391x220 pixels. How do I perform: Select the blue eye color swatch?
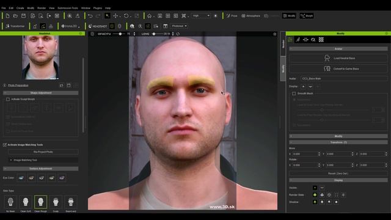click(21, 178)
